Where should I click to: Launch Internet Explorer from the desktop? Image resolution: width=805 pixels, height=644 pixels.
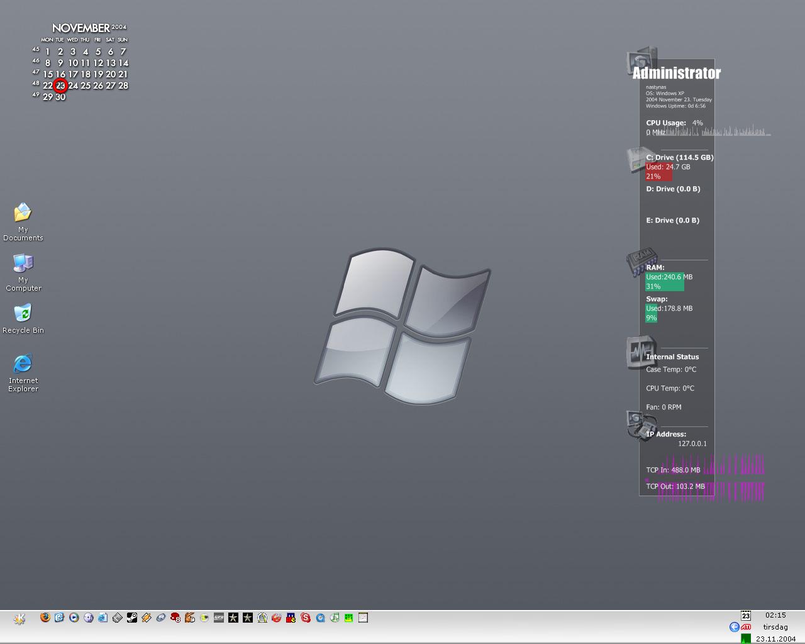23,372
